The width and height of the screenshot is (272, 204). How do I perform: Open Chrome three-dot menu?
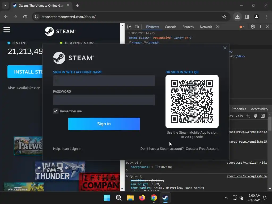(x=266, y=17)
